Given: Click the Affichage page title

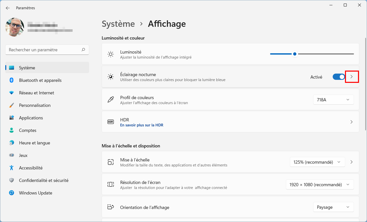Looking at the screenshot, I should pos(167,24).
